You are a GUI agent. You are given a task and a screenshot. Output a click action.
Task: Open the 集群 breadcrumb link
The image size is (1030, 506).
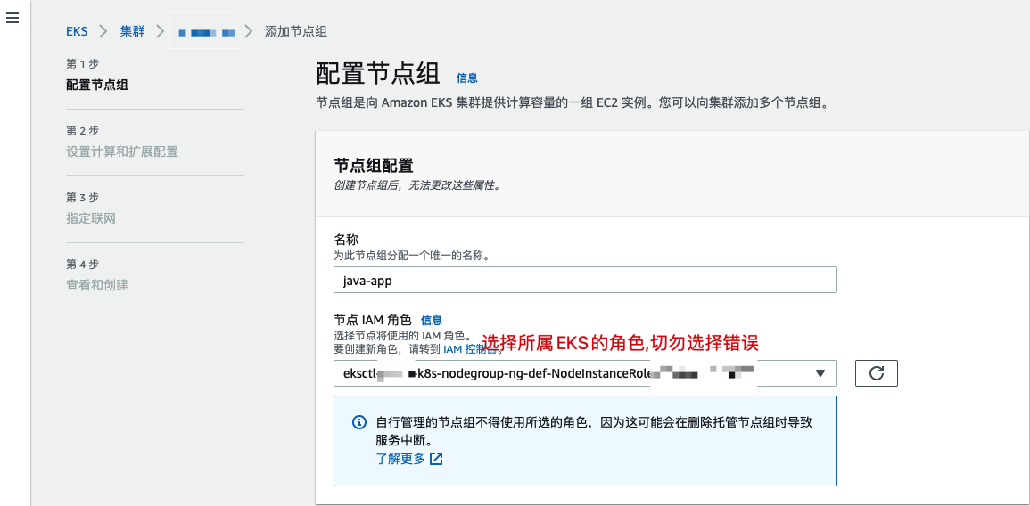tap(132, 31)
